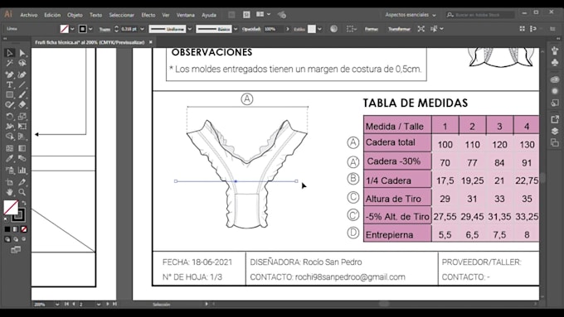The image size is (564, 317).
Task: Open stroke weight dropdown
Action: pos(142,29)
